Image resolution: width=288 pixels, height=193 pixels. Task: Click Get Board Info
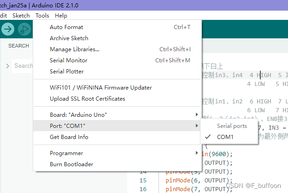click(x=118, y=137)
